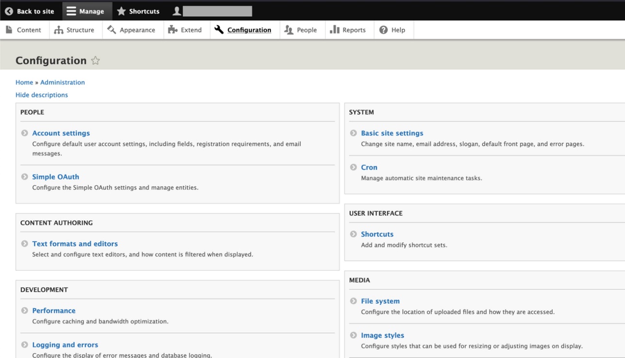Viewport: 625px width, 358px height.
Task: Click the Appearance paintbrush icon
Action: (x=112, y=30)
